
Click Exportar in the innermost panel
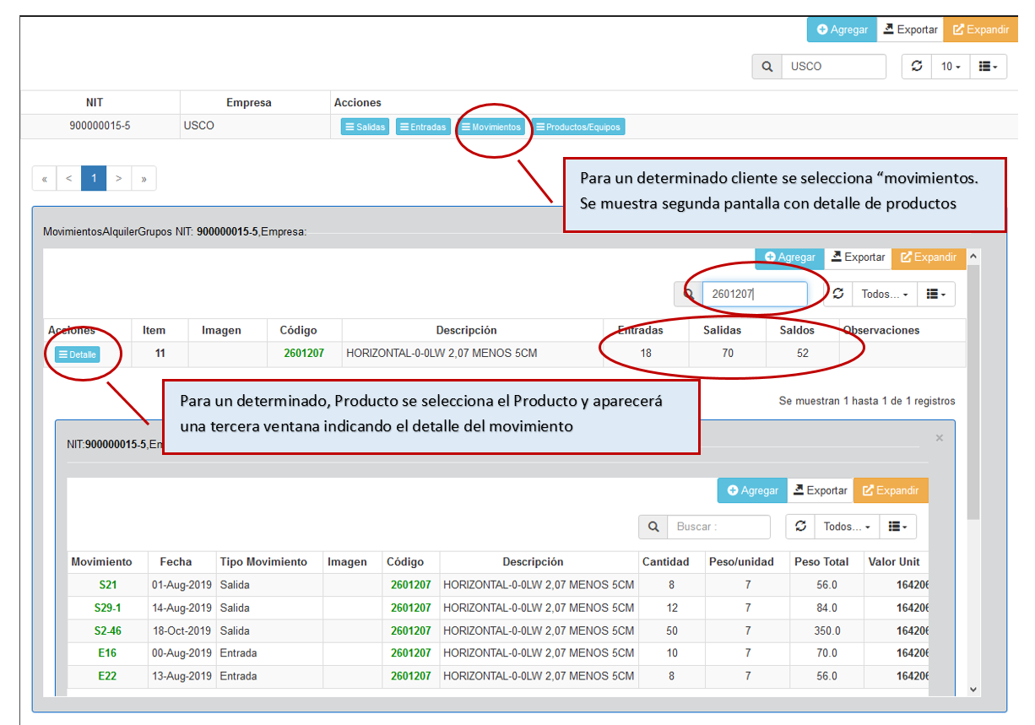[820, 490]
